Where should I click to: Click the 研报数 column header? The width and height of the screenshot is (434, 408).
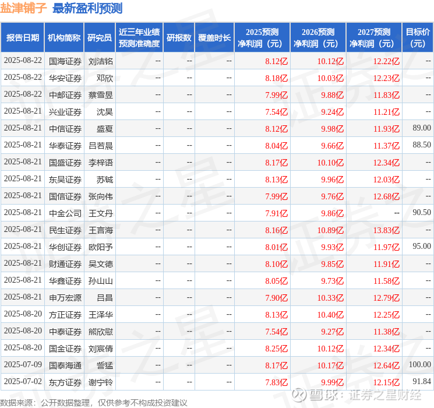tap(179, 38)
